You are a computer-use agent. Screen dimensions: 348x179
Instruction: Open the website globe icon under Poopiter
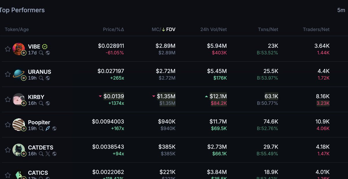coord(54,129)
